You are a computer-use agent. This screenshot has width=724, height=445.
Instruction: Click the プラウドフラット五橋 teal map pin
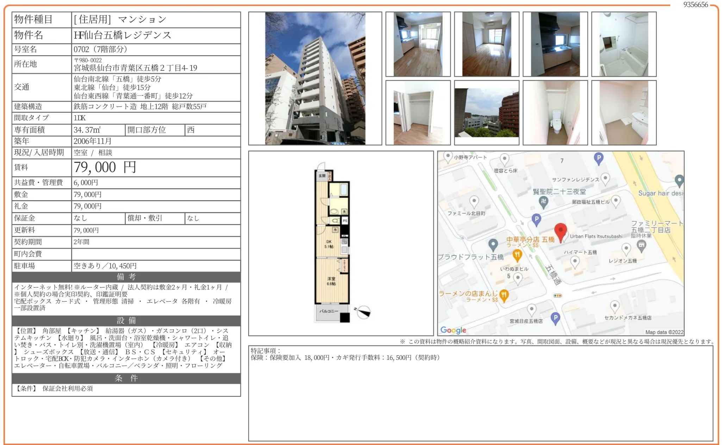pos(493,244)
